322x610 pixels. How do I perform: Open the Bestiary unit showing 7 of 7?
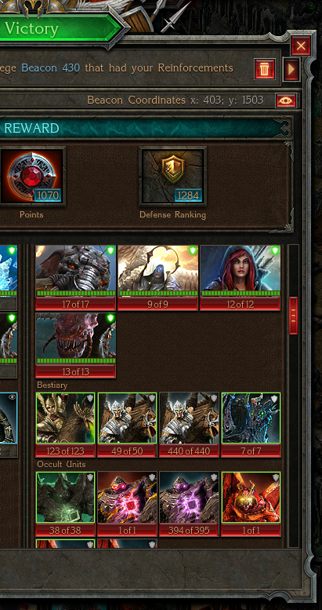click(x=251, y=425)
